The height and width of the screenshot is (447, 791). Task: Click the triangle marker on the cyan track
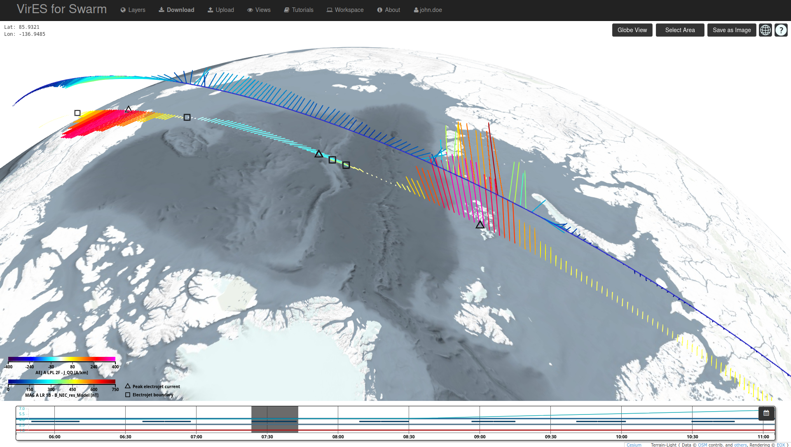tap(319, 154)
